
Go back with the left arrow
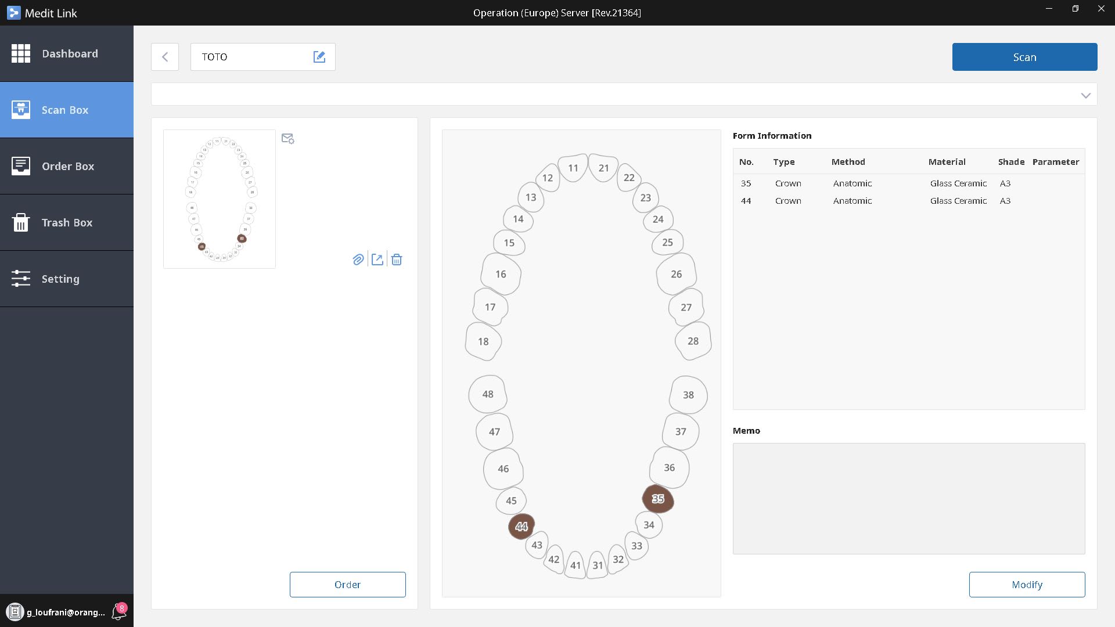point(165,57)
